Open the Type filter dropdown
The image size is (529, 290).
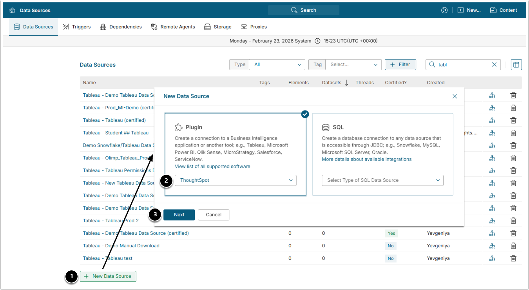(277, 65)
